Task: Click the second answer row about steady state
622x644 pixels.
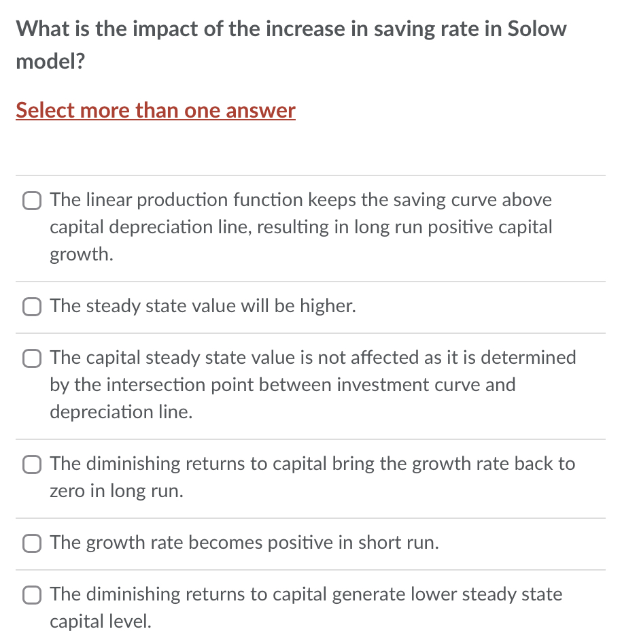Action: pos(202,306)
